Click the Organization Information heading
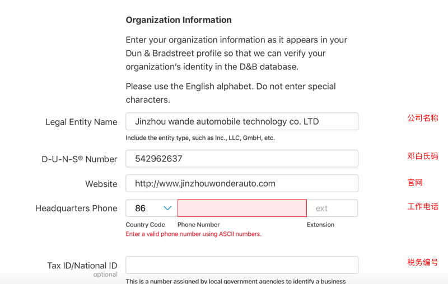 click(179, 20)
